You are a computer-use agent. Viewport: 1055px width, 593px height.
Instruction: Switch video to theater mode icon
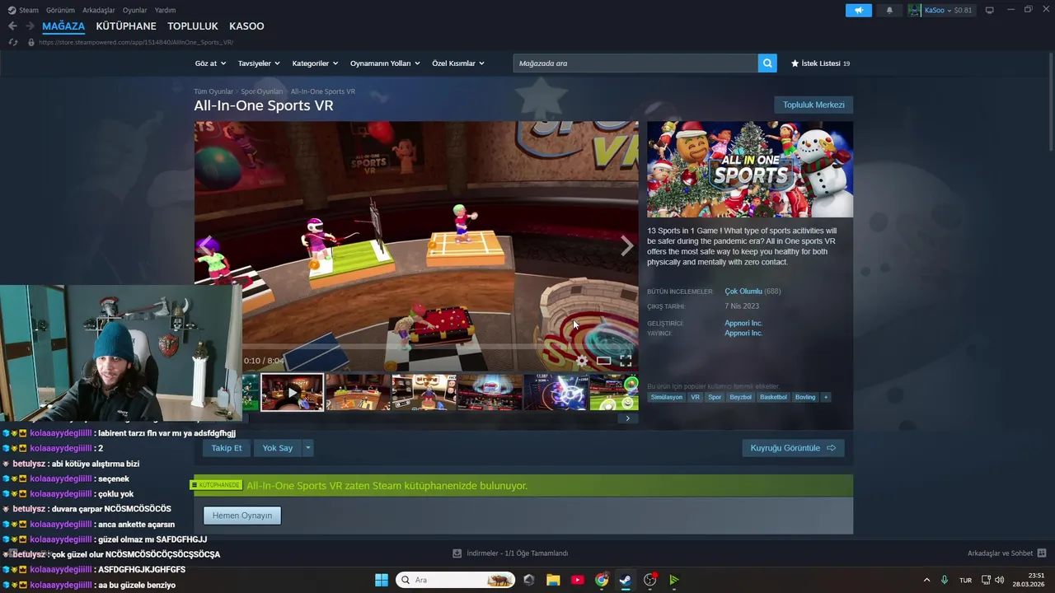(604, 361)
